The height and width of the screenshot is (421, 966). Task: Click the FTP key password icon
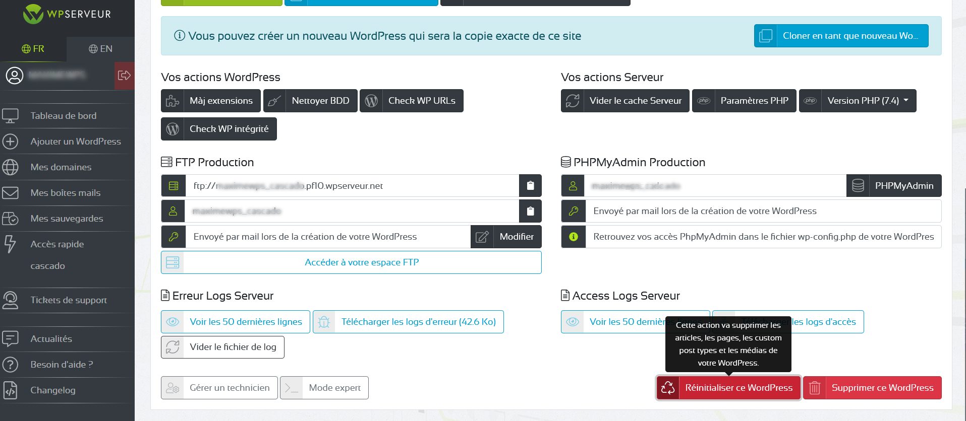point(174,237)
